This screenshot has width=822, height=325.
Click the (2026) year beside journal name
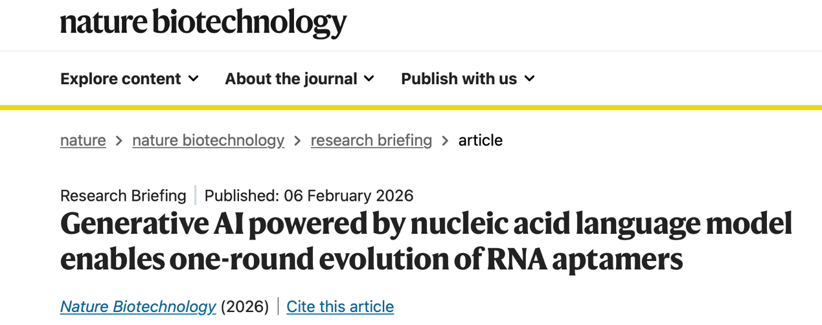(245, 306)
